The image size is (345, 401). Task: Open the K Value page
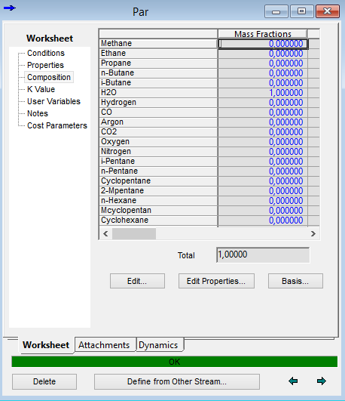[41, 89]
